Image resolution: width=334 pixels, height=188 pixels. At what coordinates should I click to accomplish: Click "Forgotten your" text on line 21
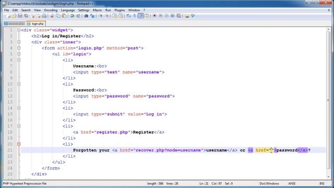tap(91, 150)
